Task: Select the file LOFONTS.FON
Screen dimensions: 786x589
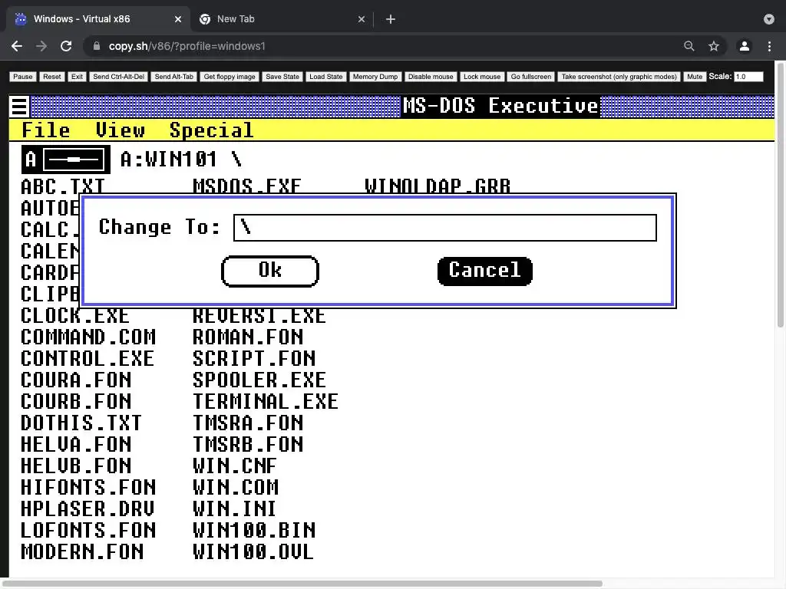Action: point(88,531)
